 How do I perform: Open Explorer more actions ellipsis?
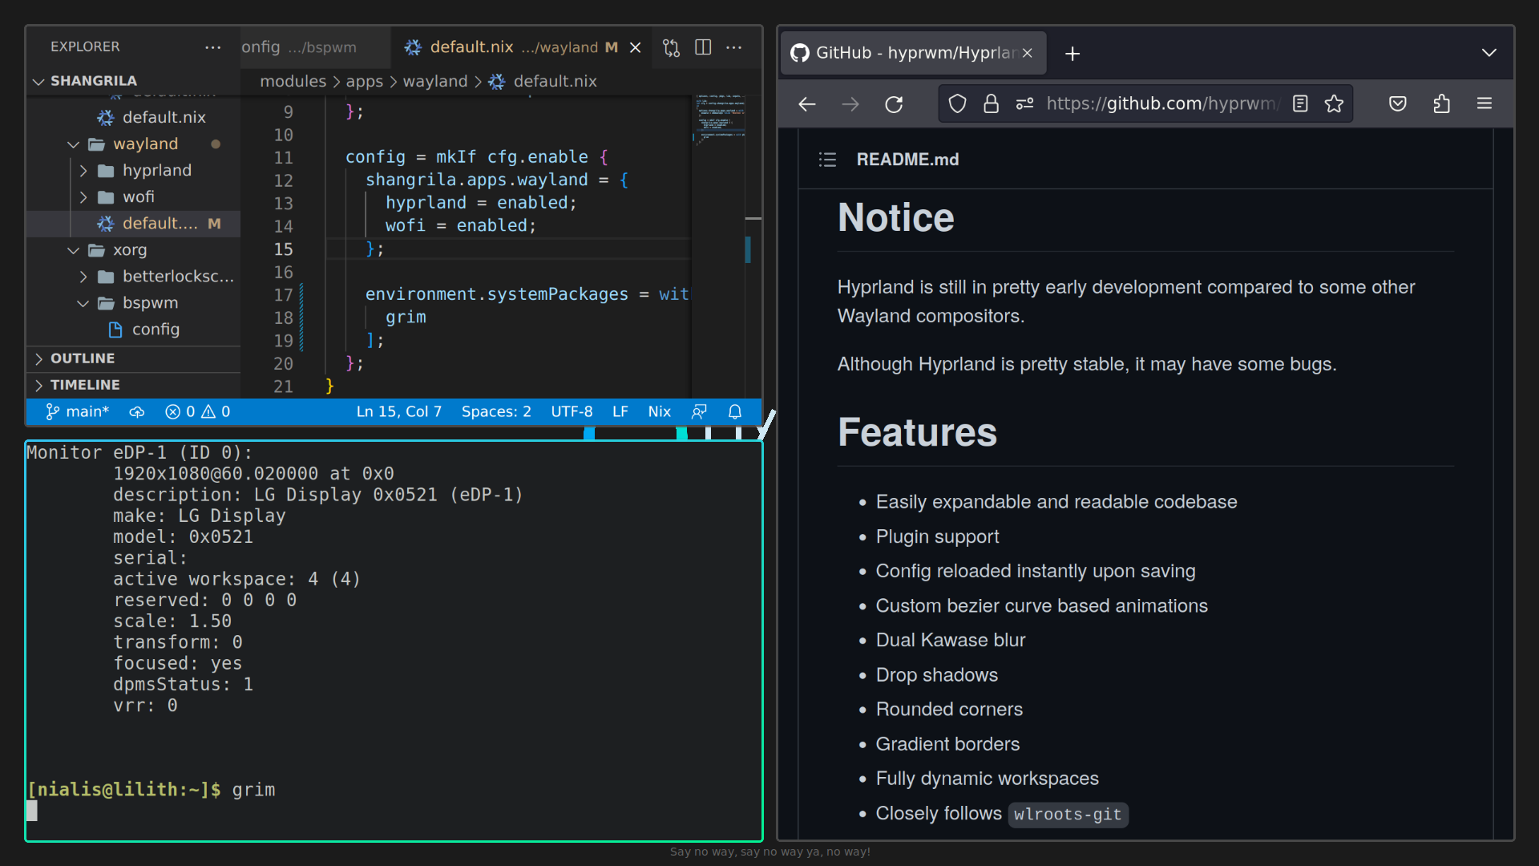[x=212, y=47]
